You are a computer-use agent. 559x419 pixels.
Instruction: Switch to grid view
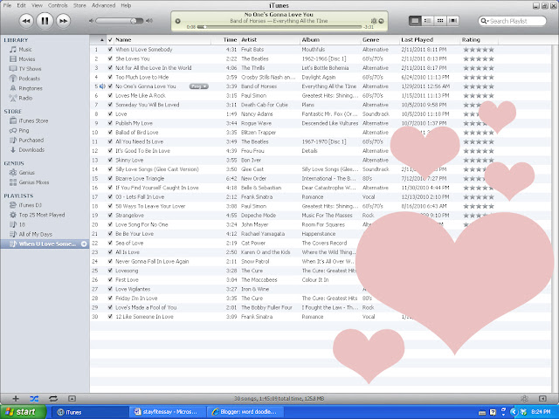(440, 21)
